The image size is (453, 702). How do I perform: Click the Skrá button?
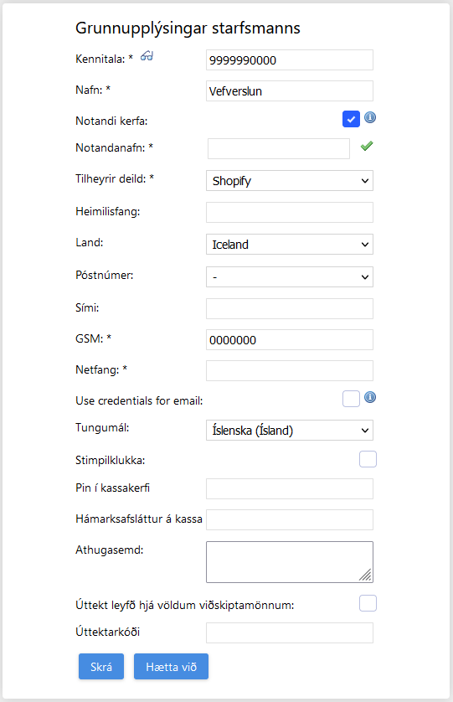click(101, 667)
